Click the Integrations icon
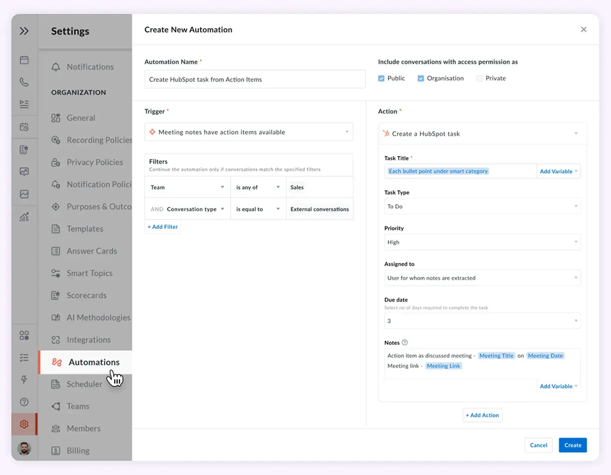Screen dimensions: 611x475 (56, 340)
